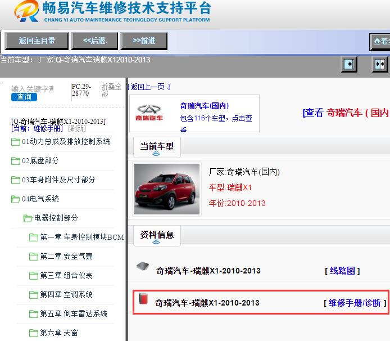Open 第三章 组合仪表 chapter
390x341 pixels.
click(x=66, y=276)
